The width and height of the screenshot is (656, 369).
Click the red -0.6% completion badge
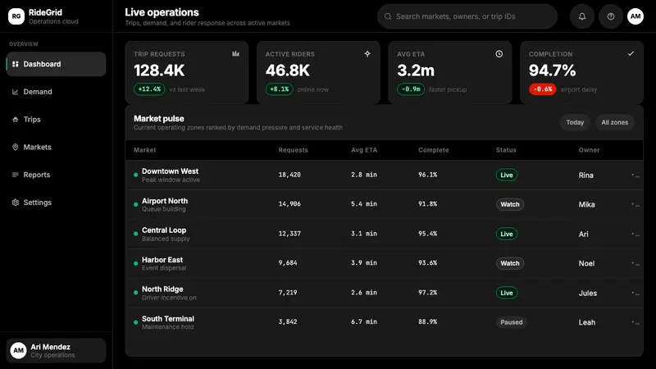pos(542,89)
